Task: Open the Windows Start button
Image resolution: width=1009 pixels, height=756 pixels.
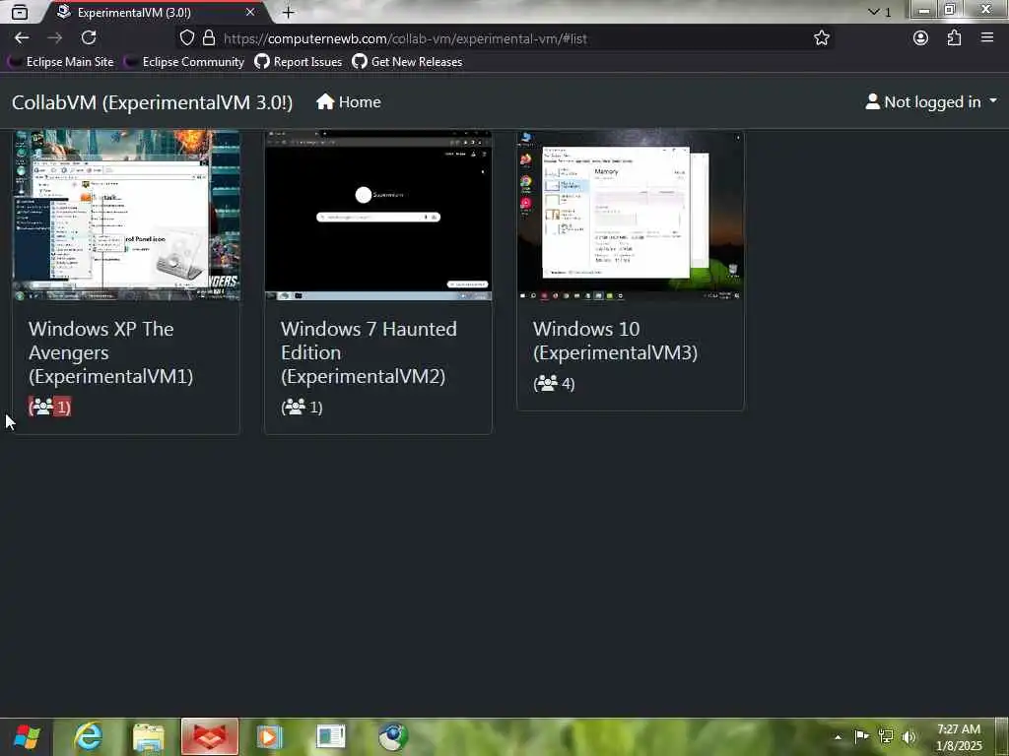Action: pos(27,736)
